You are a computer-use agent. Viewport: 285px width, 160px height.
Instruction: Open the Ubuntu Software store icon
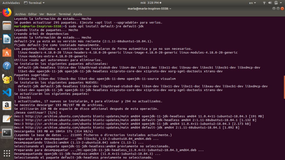point(7,52)
